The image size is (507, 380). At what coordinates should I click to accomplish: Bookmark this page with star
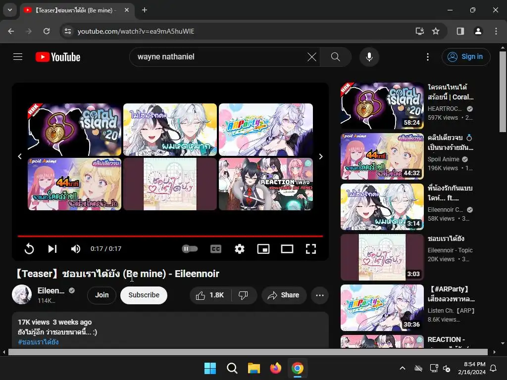point(436,31)
